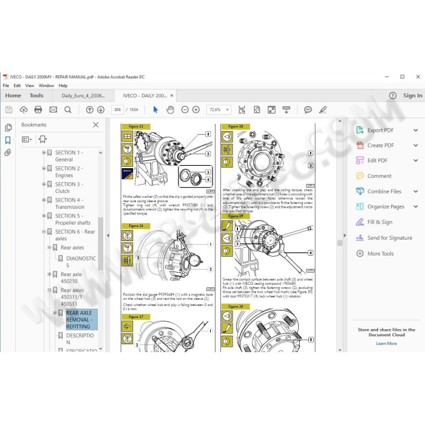Click the Fit to width scrolling icon

[242, 109]
